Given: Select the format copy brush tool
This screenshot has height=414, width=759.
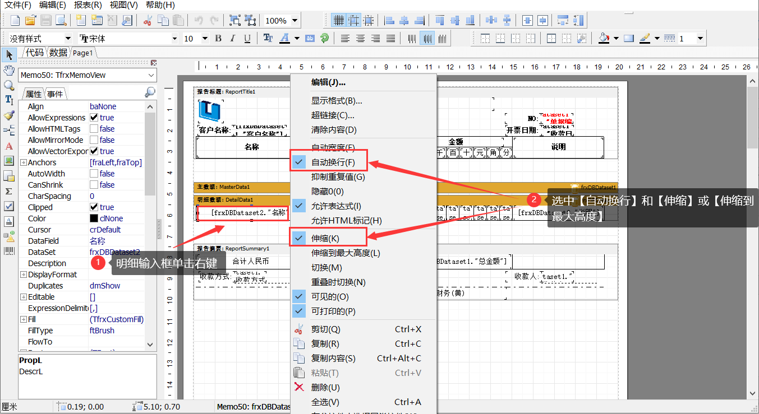Looking at the screenshot, I should [9, 115].
